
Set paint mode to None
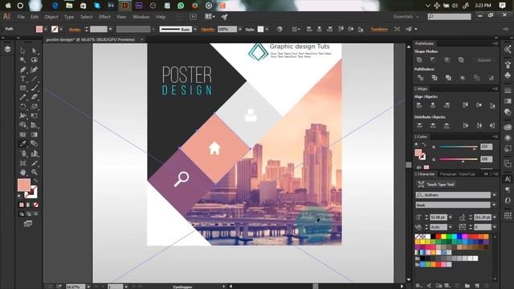coord(35,205)
